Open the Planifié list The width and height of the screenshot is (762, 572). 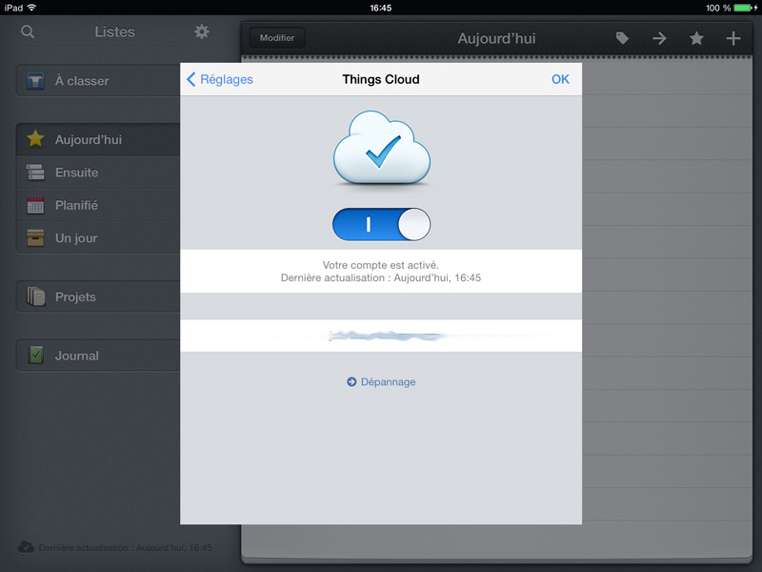tap(98, 205)
